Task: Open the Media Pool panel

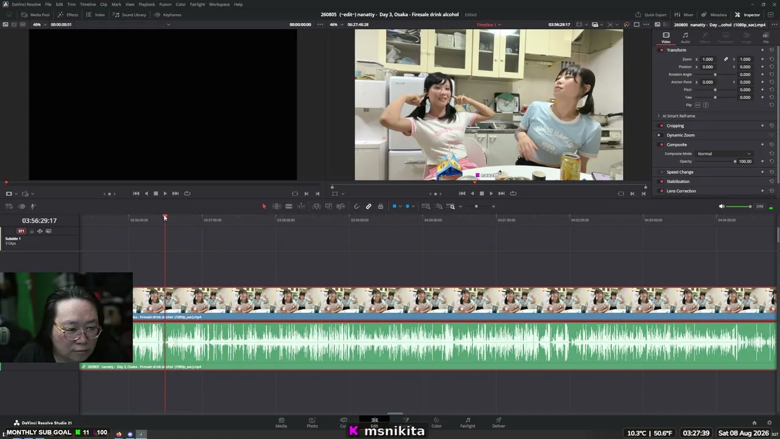Action: (x=35, y=15)
